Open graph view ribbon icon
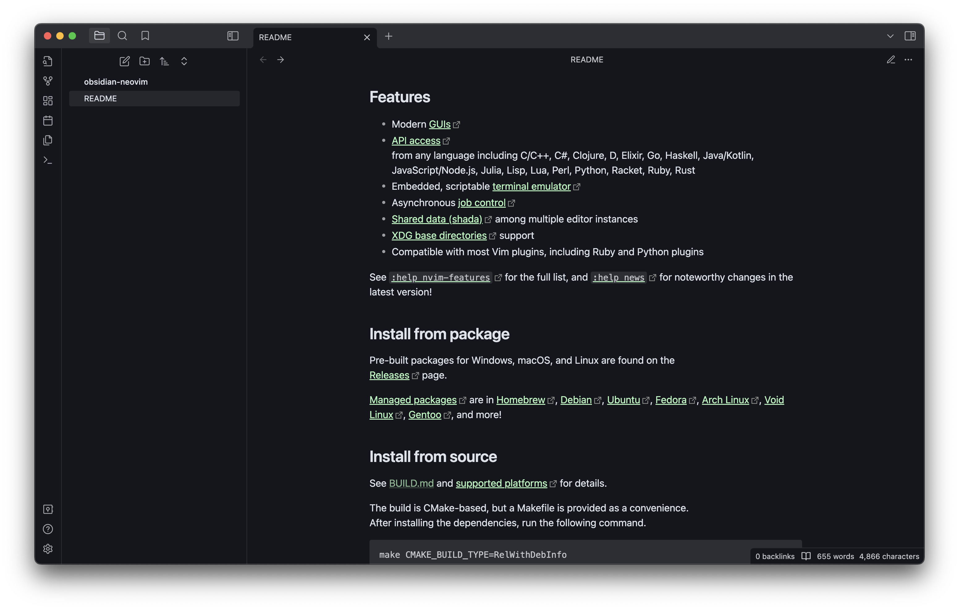 pyautogui.click(x=48, y=81)
